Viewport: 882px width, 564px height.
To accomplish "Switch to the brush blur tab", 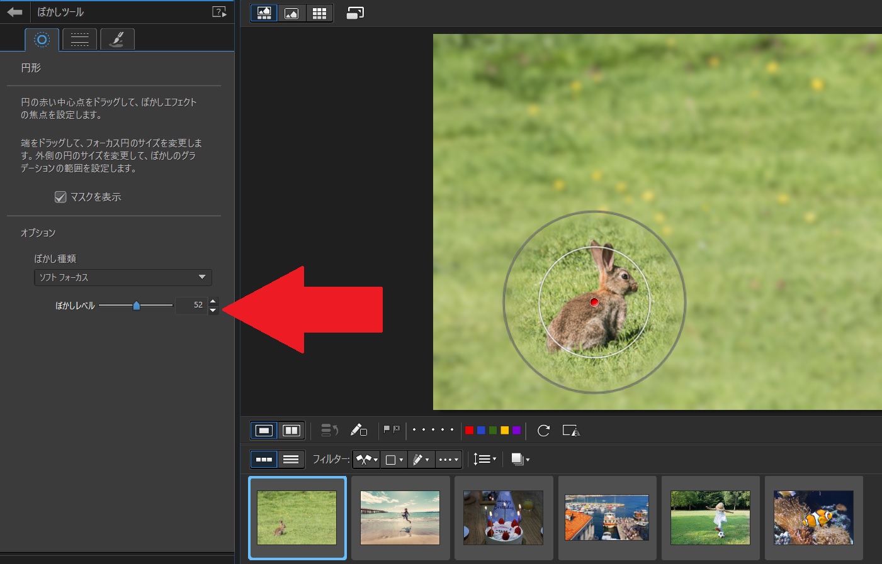I will click(x=117, y=40).
